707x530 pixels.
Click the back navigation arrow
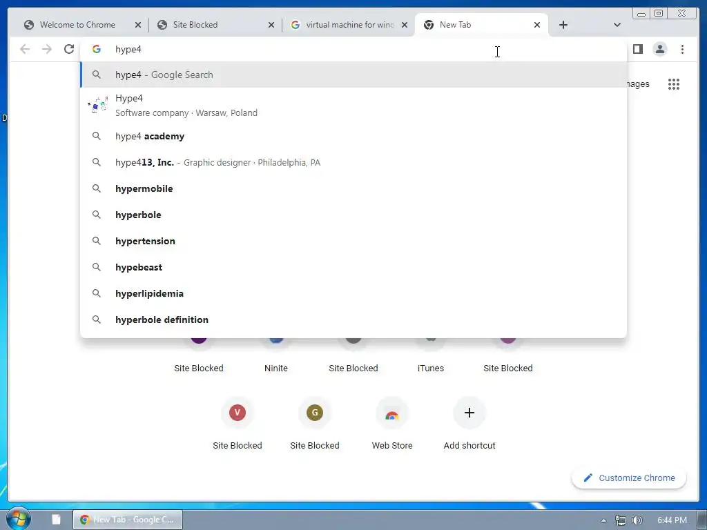click(x=25, y=49)
